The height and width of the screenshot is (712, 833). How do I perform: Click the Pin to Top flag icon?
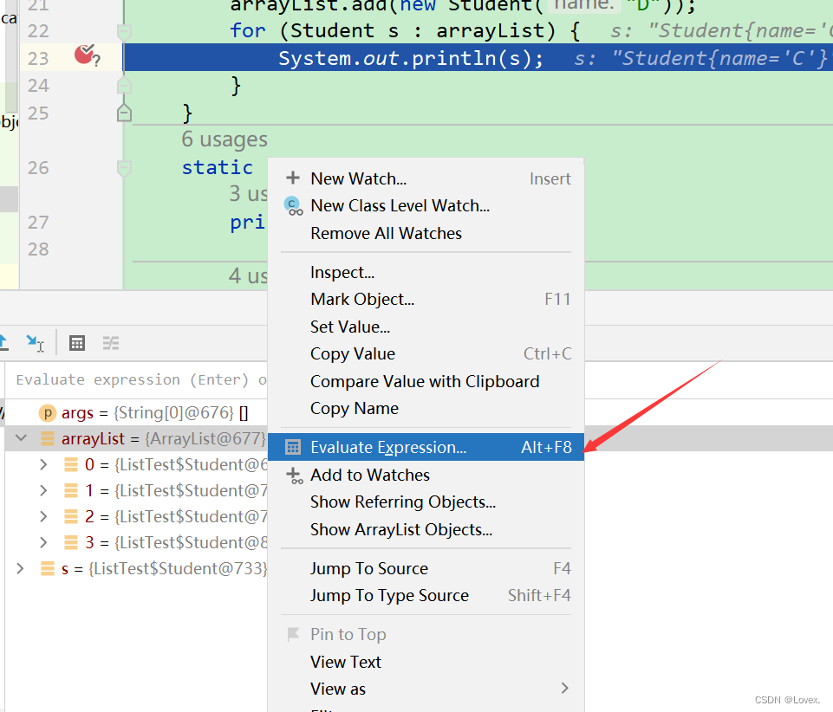tap(293, 634)
